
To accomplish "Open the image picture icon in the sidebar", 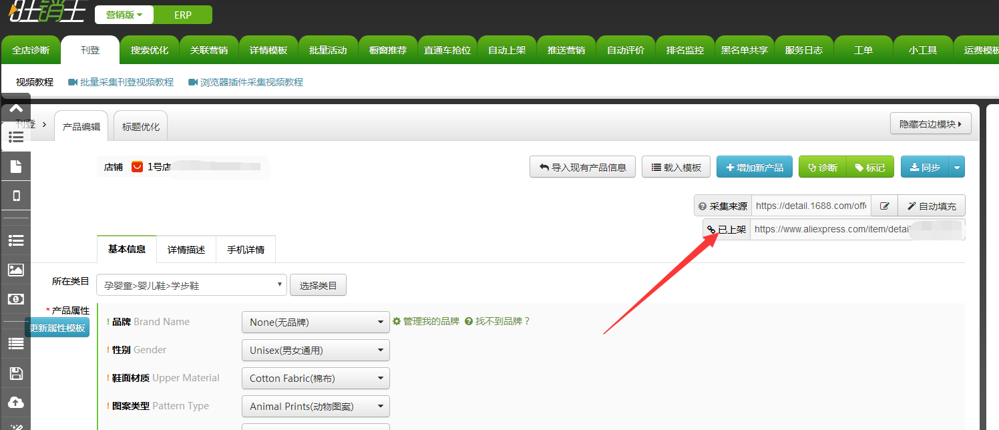I will [16, 270].
